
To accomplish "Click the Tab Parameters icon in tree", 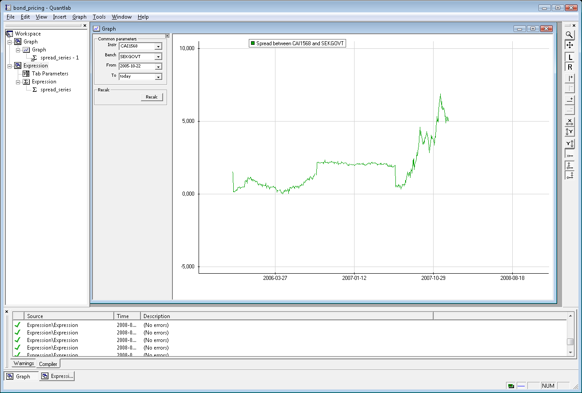I will 26,74.
